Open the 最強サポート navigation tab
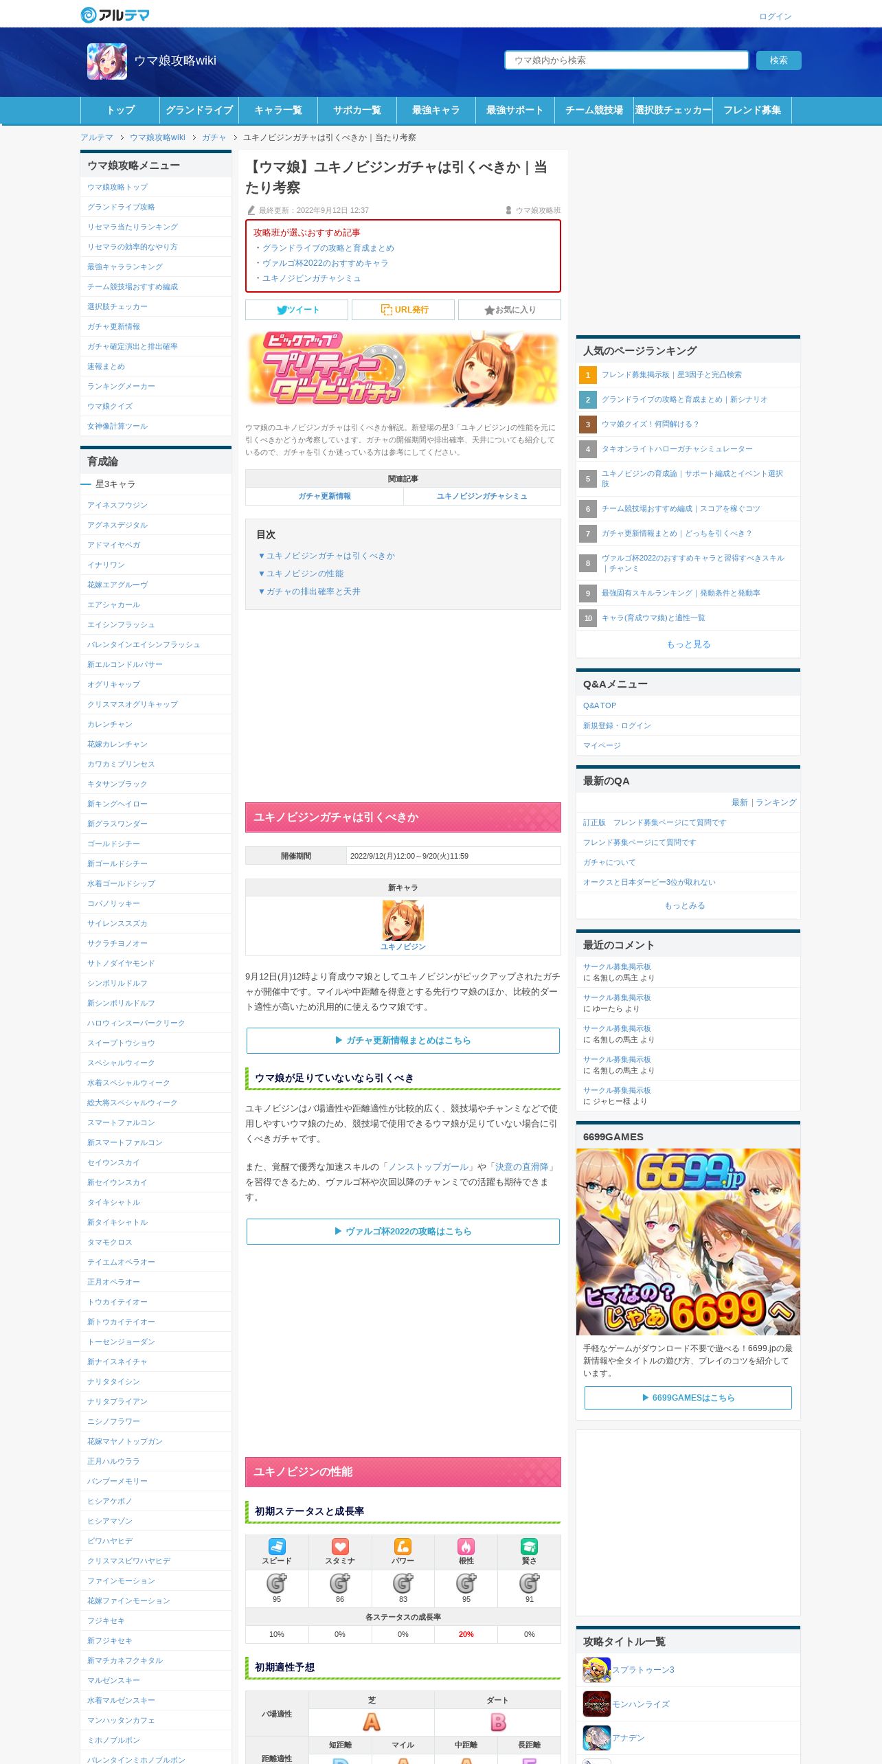This screenshot has height=1764, width=882. 515,110
